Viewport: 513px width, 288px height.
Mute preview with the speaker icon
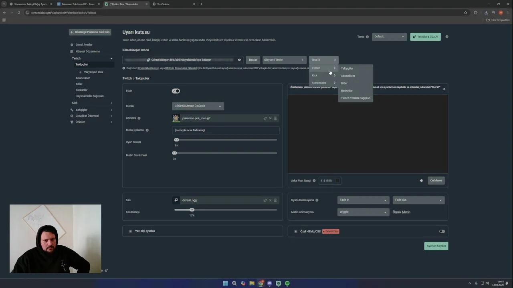tap(421, 181)
